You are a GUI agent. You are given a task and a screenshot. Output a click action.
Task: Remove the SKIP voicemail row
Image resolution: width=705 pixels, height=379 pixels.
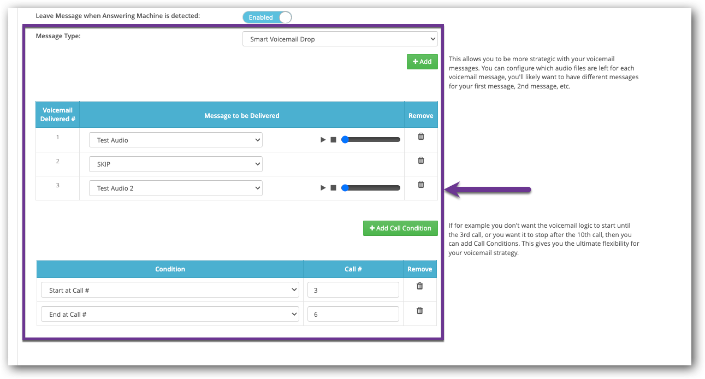tap(421, 161)
